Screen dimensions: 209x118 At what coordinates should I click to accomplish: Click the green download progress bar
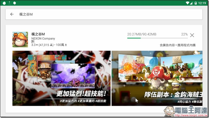(x=158, y=38)
